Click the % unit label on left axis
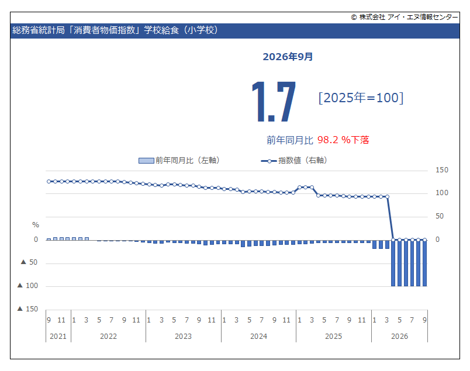Screen dimensions: 470x371 click(x=36, y=225)
